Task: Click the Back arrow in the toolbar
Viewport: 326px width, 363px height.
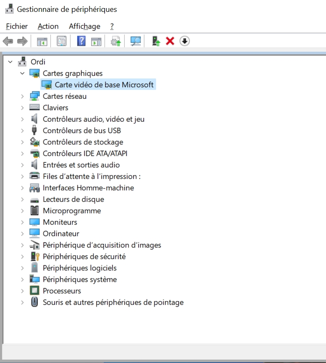Action: [x=8, y=41]
